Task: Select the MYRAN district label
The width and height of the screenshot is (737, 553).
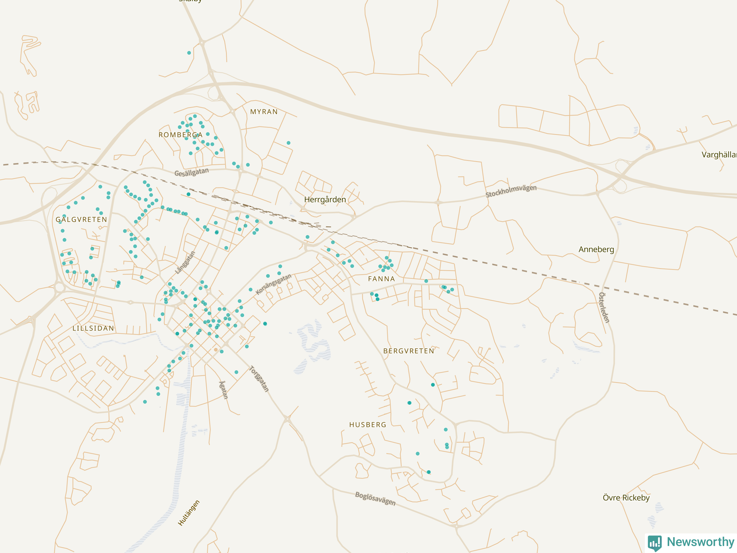Action: click(264, 112)
